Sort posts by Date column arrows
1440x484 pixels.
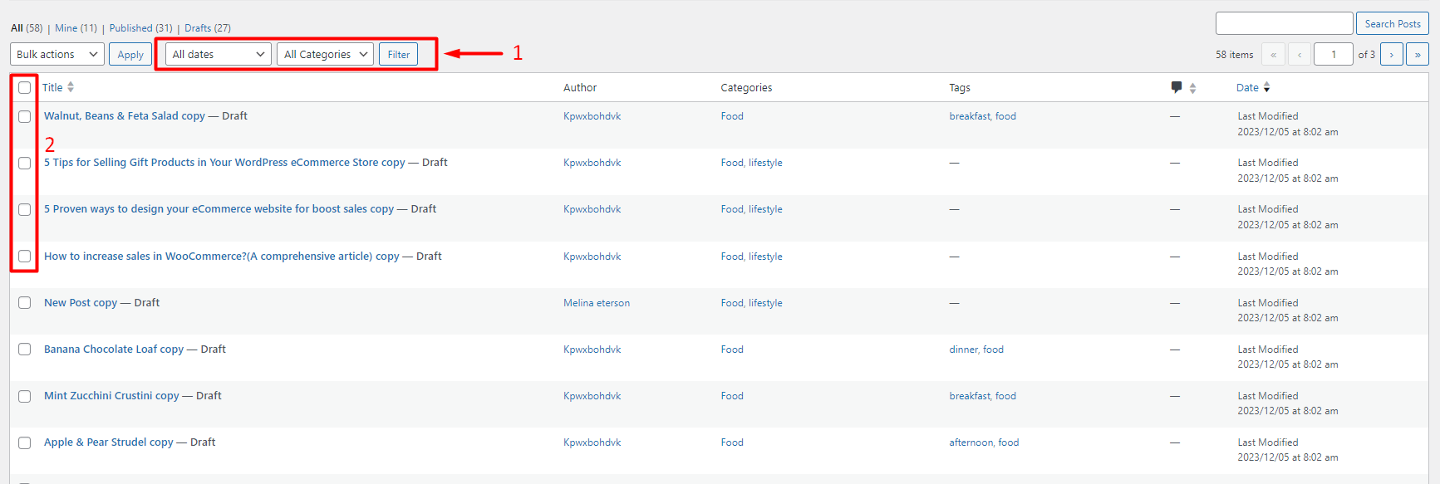(x=1266, y=87)
